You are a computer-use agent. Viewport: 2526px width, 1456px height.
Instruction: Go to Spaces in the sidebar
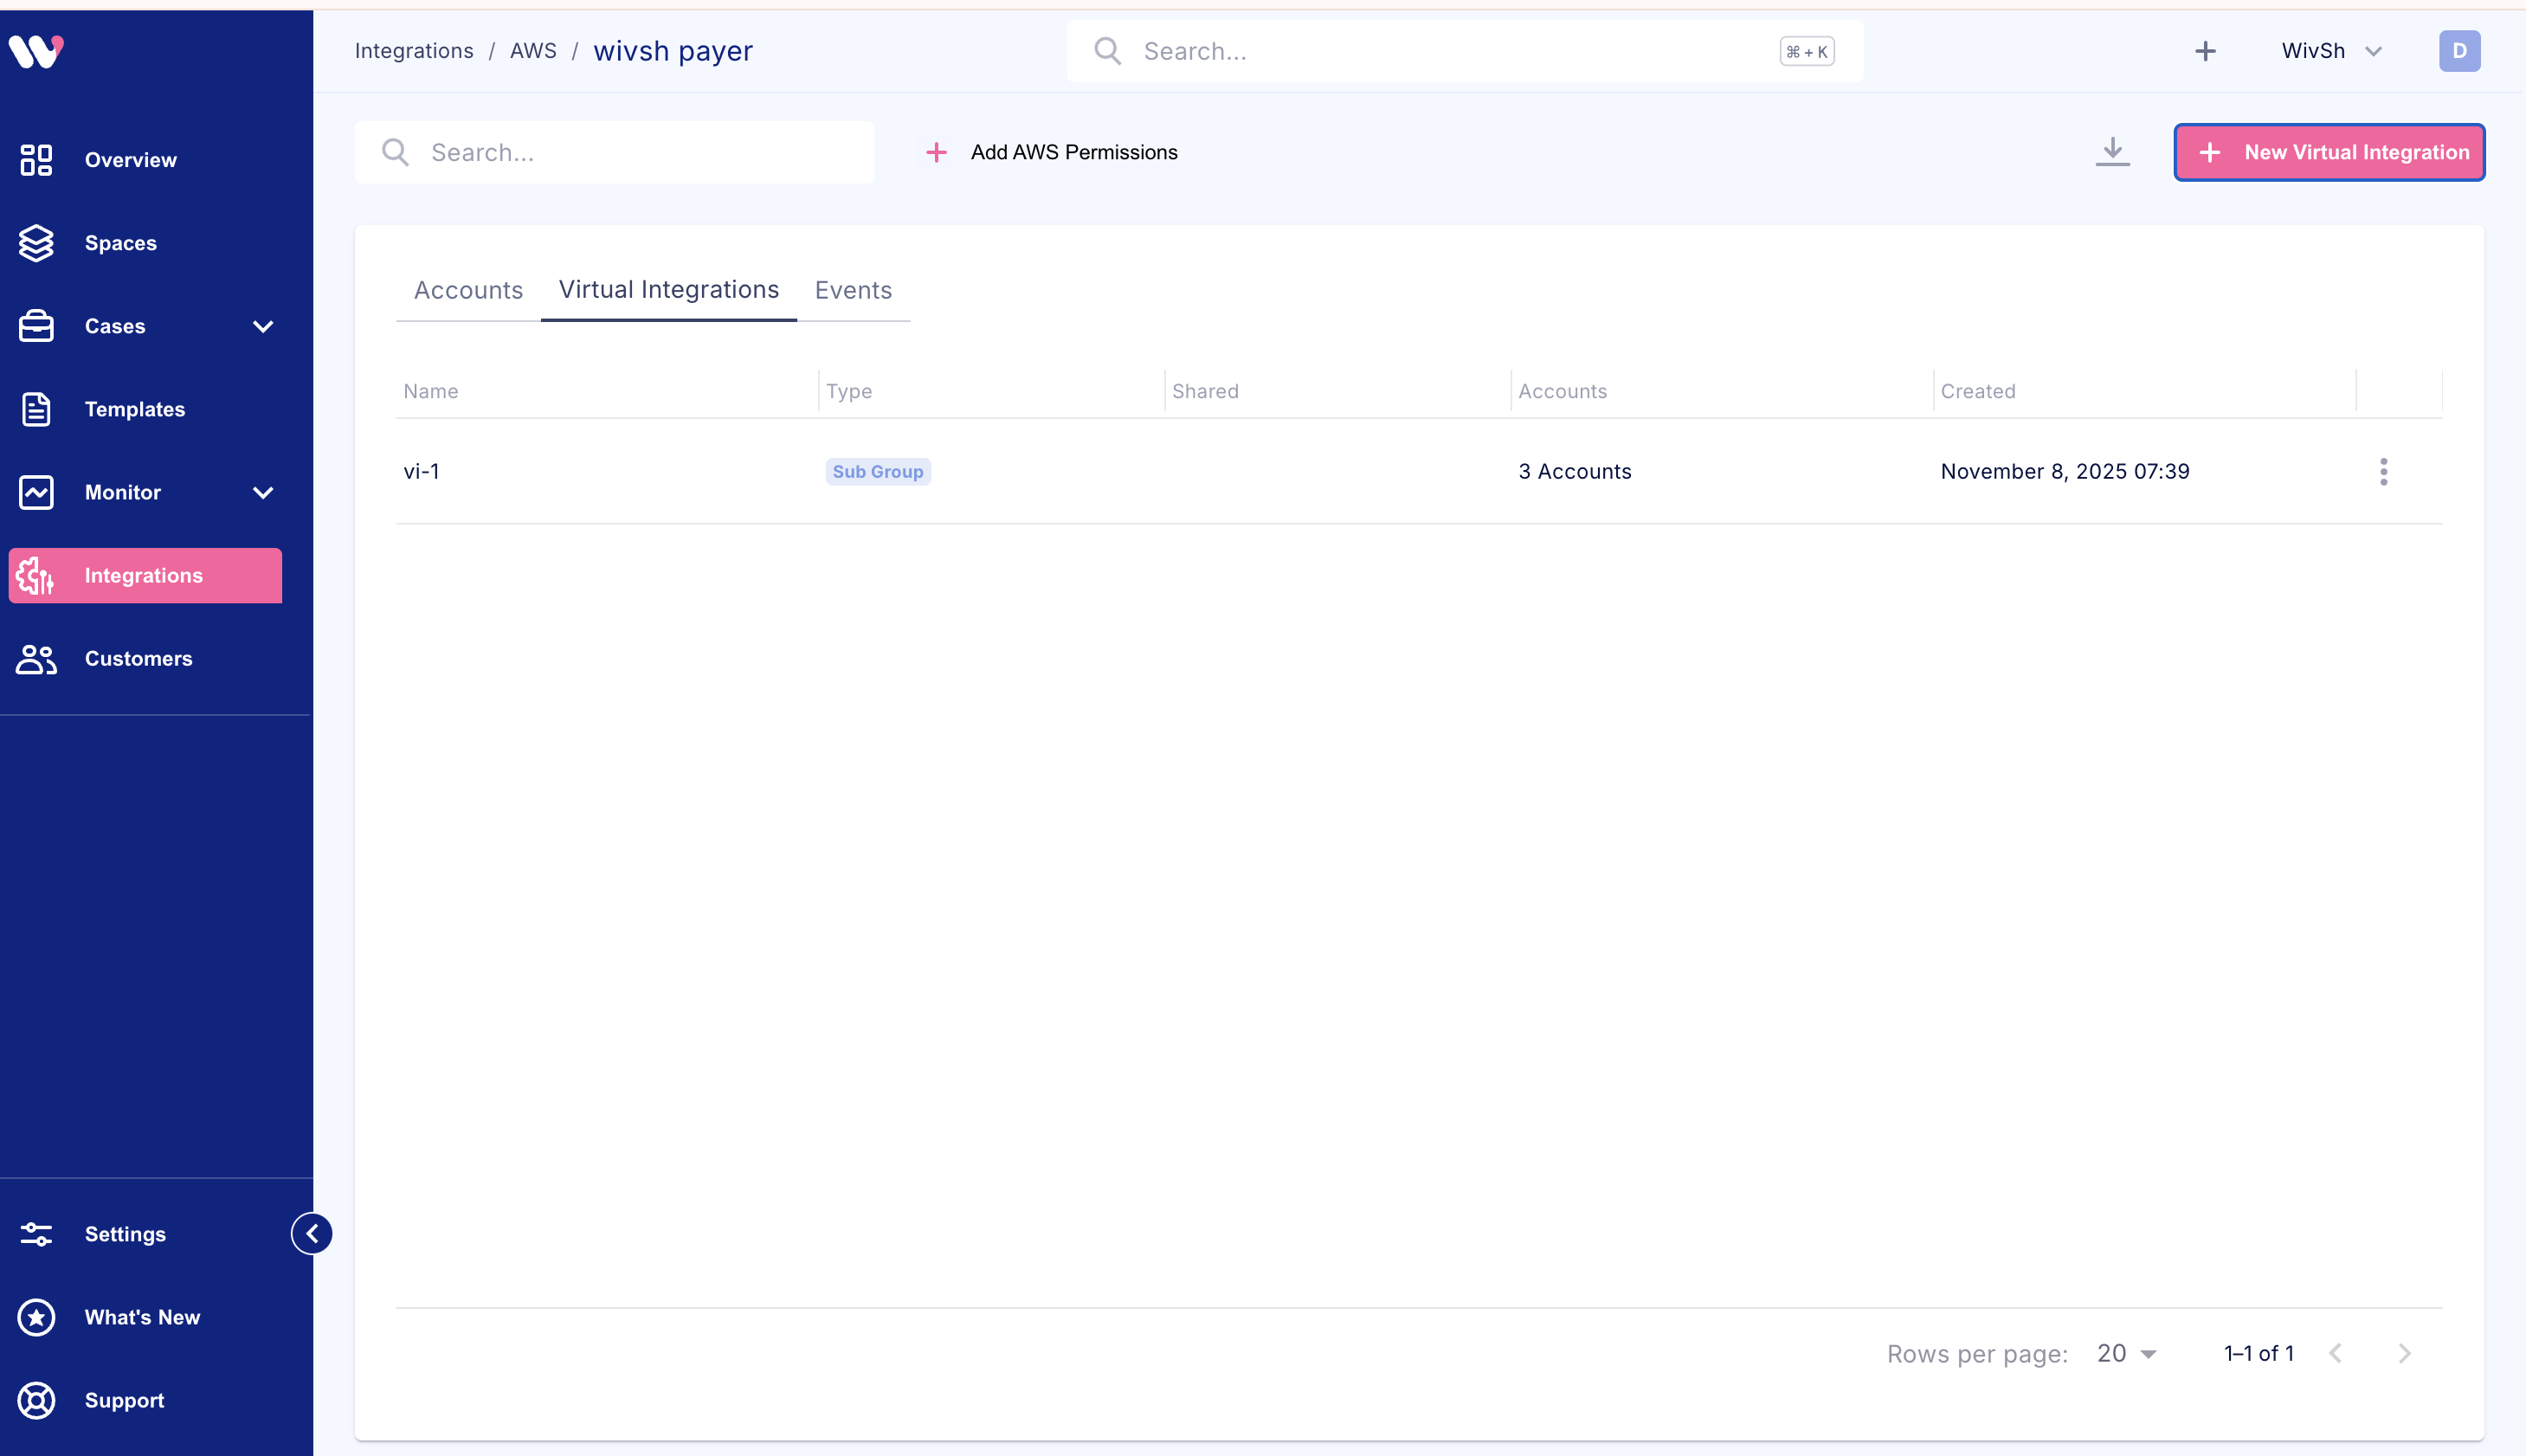[x=120, y=243]
